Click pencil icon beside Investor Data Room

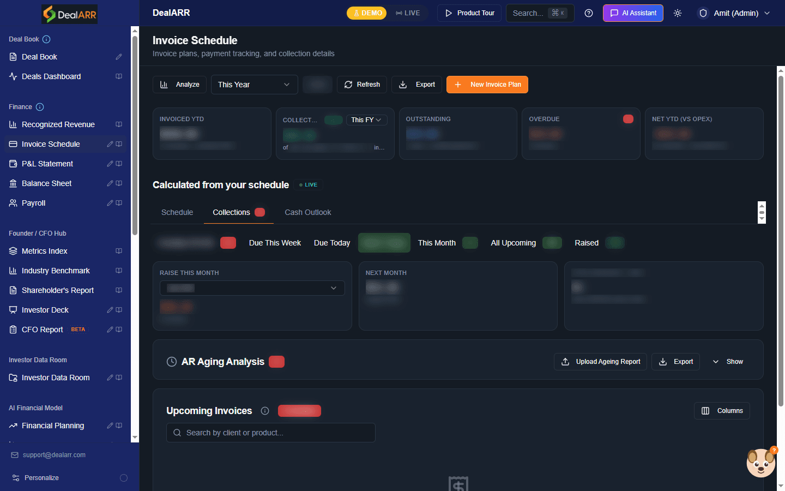pos(110,378)
